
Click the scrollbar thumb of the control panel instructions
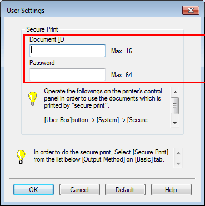click(x=175, y=105)
